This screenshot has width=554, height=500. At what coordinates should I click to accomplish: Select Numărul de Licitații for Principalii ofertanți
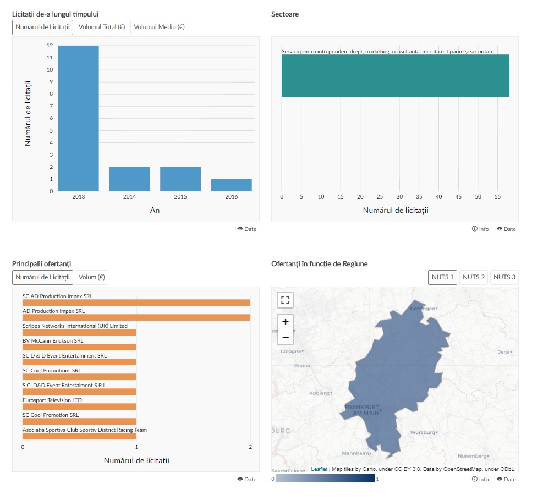[x=43, y=277]
